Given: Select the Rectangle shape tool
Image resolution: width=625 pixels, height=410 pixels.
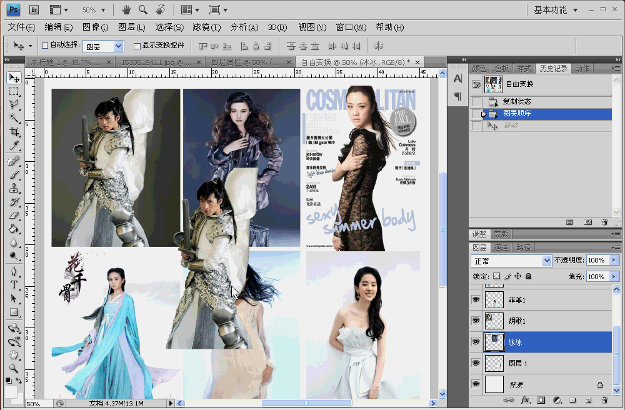Looking at the screenshot, I should (x=14, y=312).
